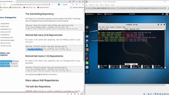
Task: Click the third Twitter Follow button
Action: (5, 66)
